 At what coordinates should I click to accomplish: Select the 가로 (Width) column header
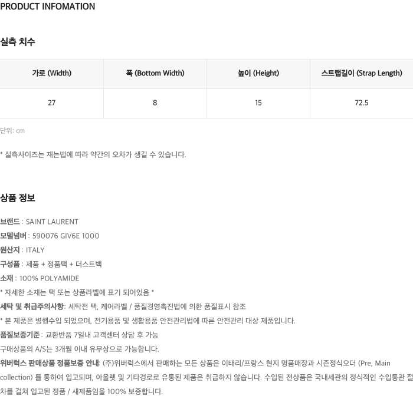pyautogui.click(x=51, y=74)
